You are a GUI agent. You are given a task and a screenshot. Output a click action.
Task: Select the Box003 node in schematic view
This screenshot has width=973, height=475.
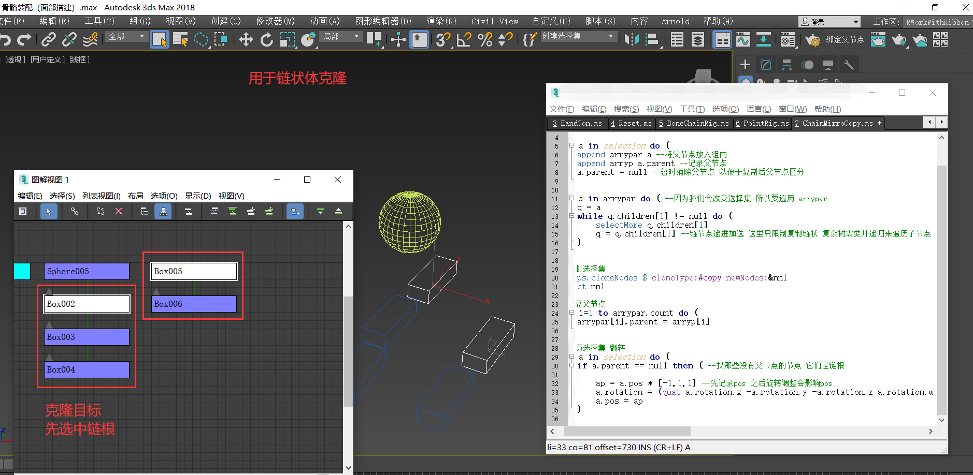coord(87,337)
